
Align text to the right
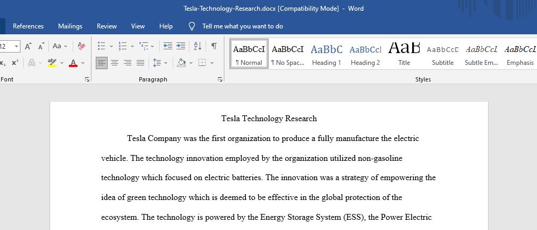128,63
